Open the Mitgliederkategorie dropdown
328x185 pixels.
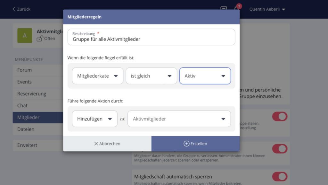coord(97,76)
